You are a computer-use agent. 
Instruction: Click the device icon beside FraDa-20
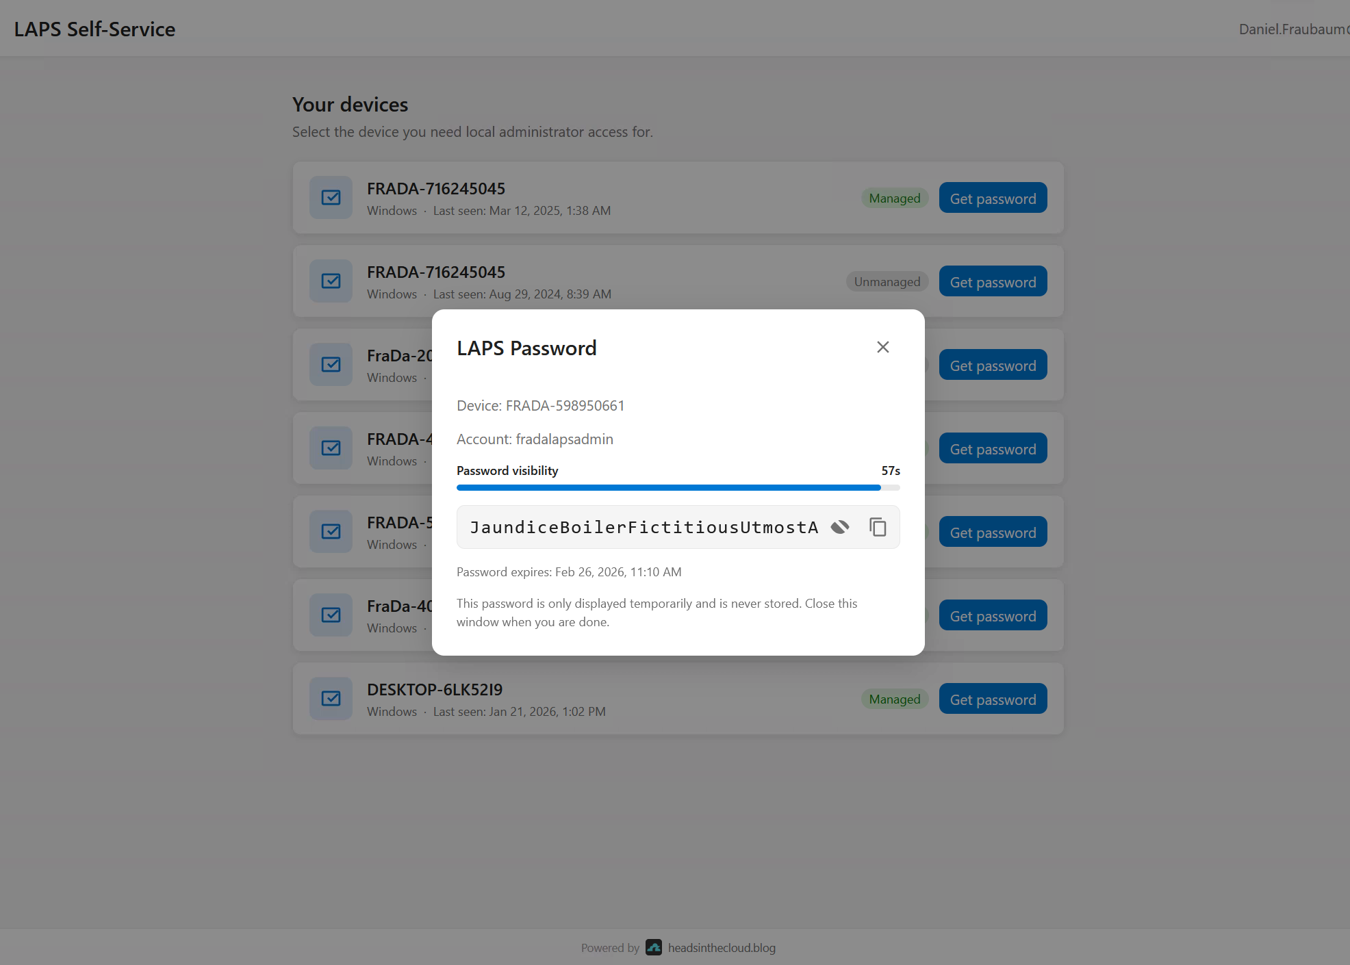coord(331,364)
